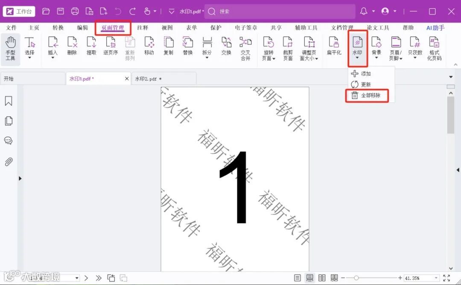Open the AI助手 tab

(x=435, y=28)
